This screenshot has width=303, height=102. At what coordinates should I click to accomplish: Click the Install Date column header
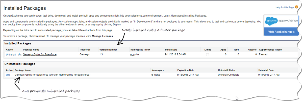pyautogui.click(x=171, y=50)
